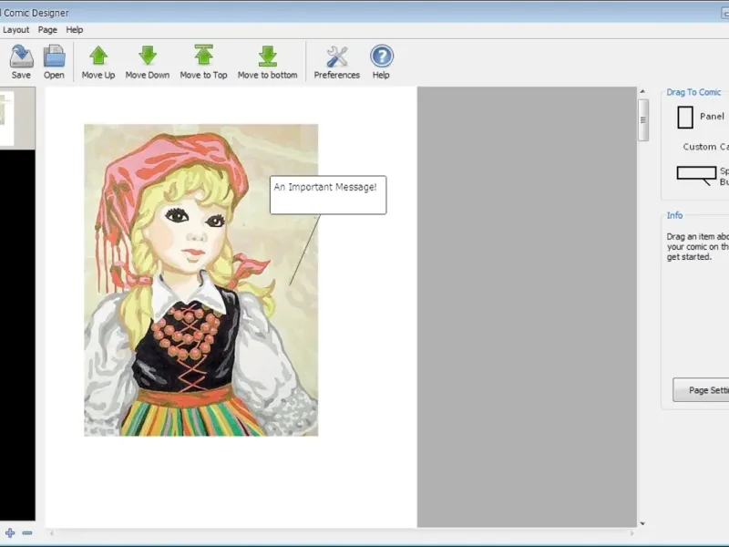Open the Help menu in menu bar
Image resolution: width=729 pixels, height=547 pixels.
pyautogui.click(x=75, y=30)
